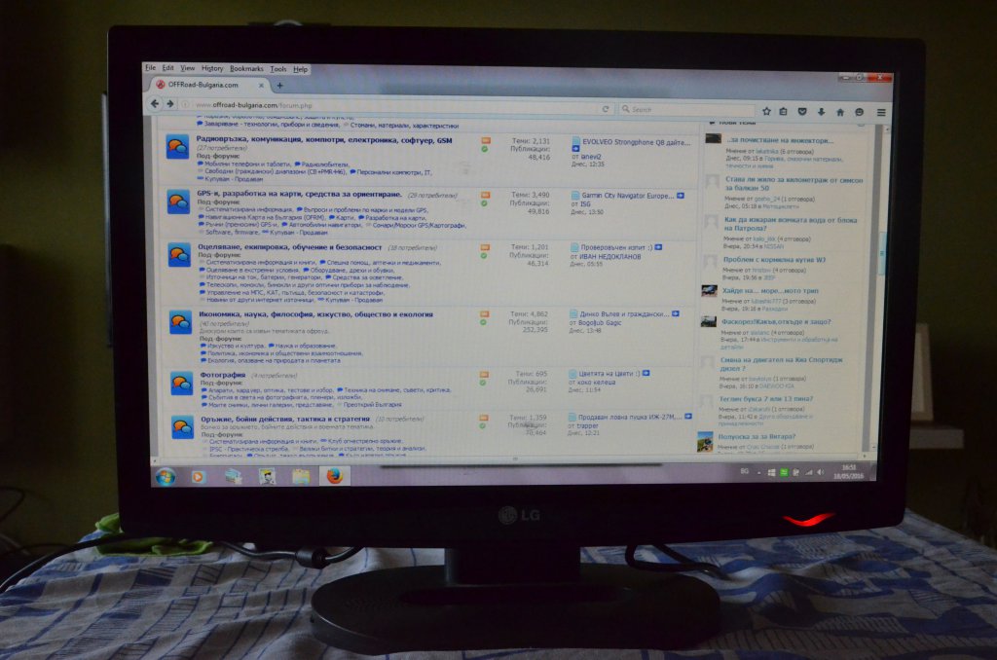997x660 pixels.
Task: Click forum icon beside Фотография
Action: click(x=182, y=383)
